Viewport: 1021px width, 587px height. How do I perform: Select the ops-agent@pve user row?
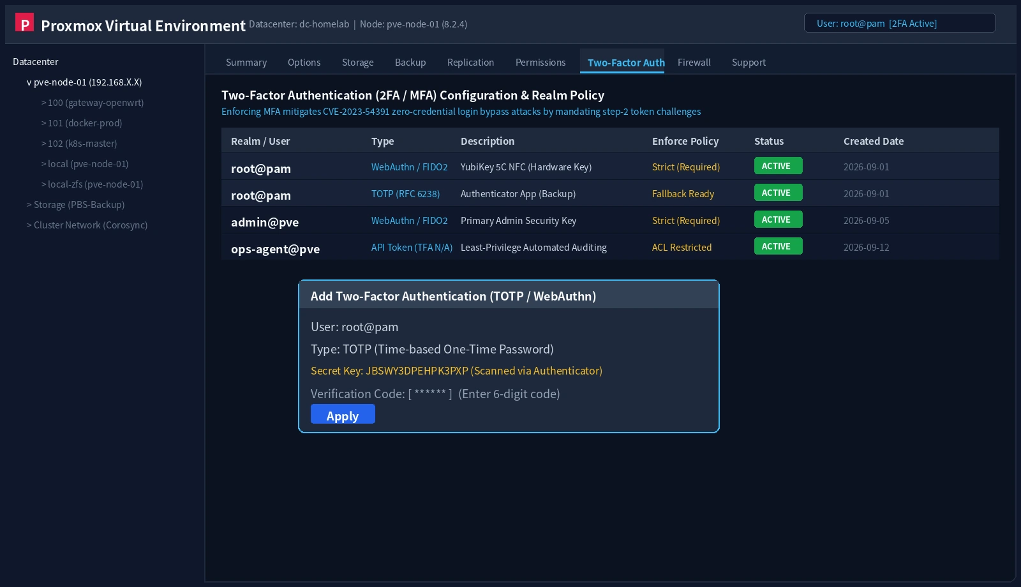pyautogui.click(x=610, y=247)
